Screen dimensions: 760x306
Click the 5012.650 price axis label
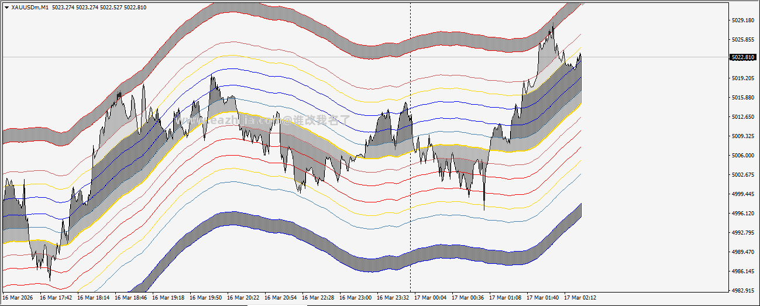pos(742,117)
